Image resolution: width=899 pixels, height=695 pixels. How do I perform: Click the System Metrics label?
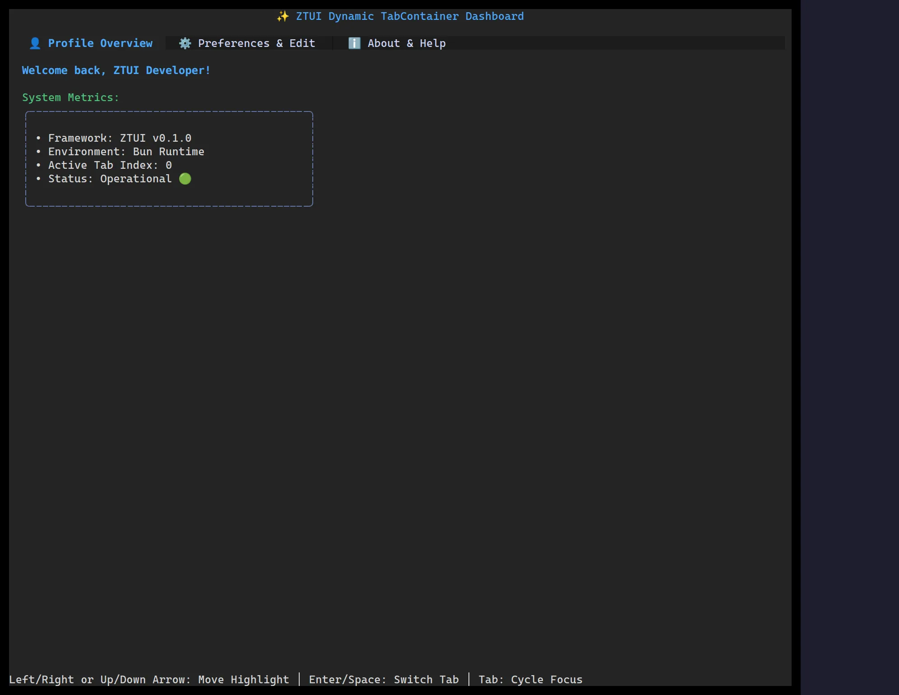click(70, 97)
